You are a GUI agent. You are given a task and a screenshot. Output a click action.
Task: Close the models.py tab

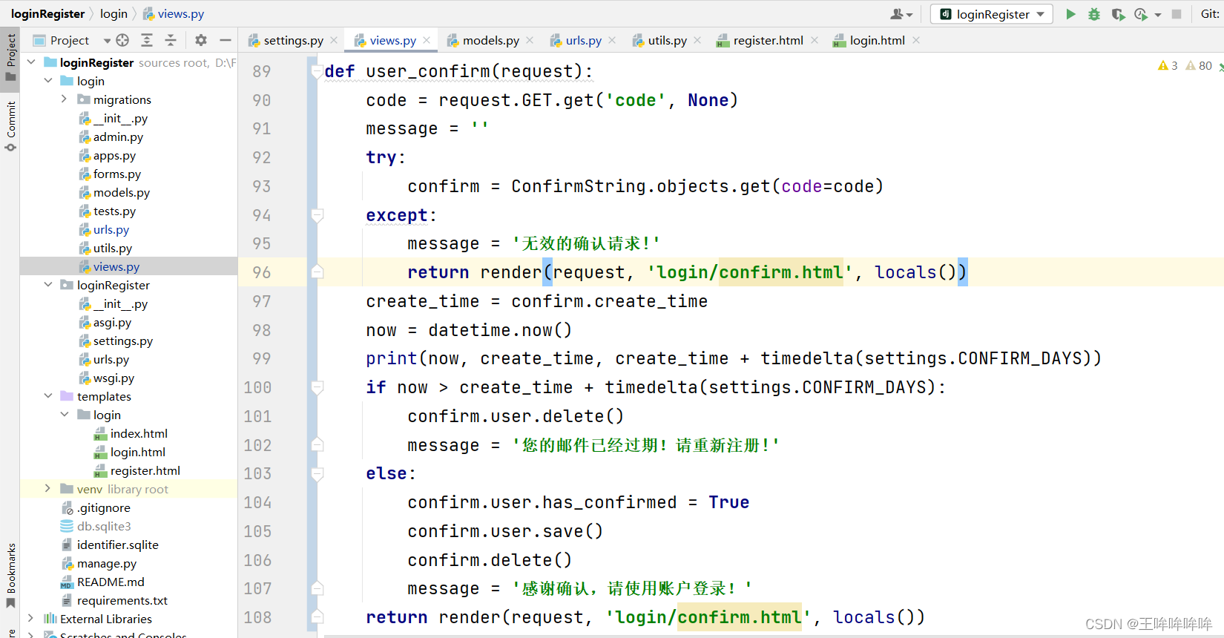[x=530, y=40]
